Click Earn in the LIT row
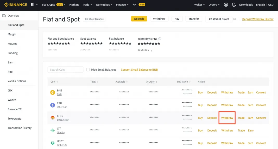 pos(250,130)
